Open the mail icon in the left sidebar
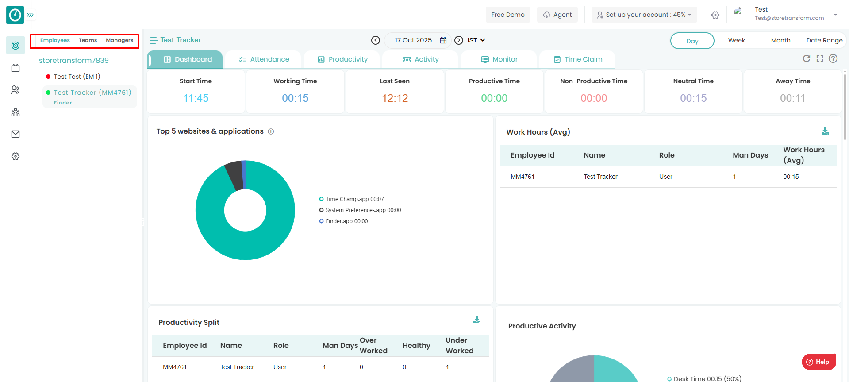This screenshot has width=849, height=382. pyautogui.click(x=15, y=134)
